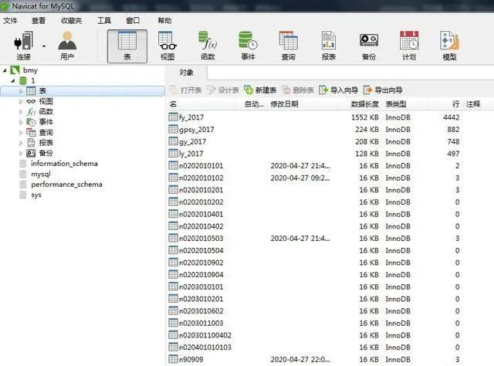The image size is (494, 366).
Task: Collapse database 1 in the tree
Action: coord(13,81)
